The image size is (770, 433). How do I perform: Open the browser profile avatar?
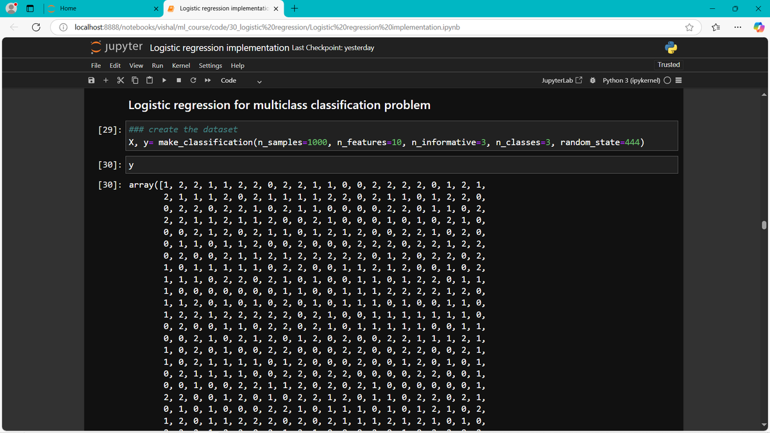tap(10, 8)
